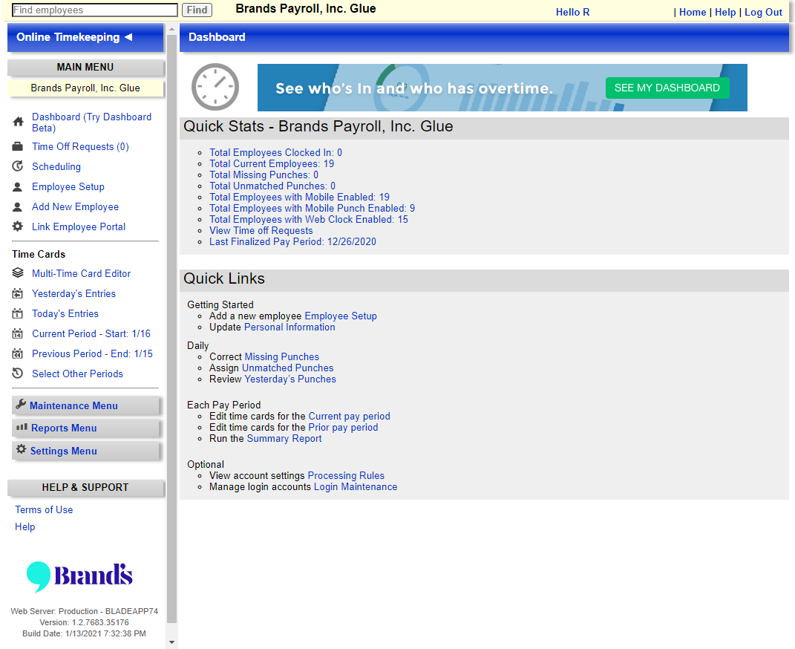
Task: Click the Hello R greeting link
Action: (572, 12)
